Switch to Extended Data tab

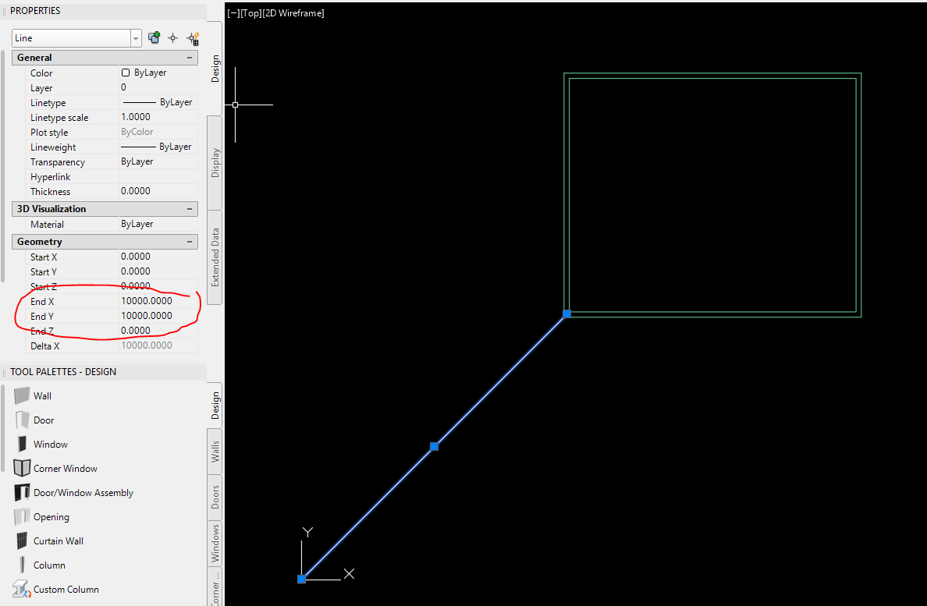215,257
